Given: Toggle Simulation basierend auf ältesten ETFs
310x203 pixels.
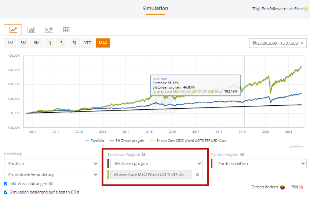Looking at the screenshot, I should (6, 192).
